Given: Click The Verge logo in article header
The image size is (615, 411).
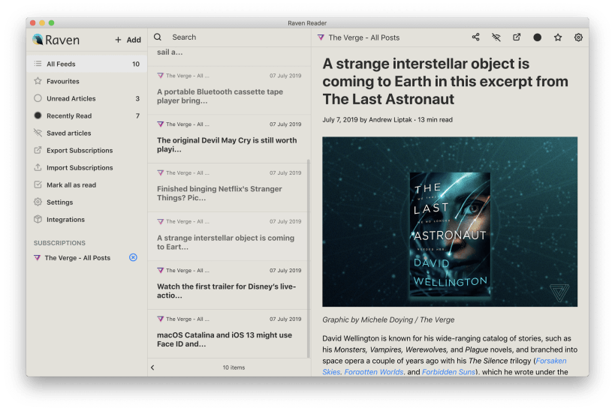Looking at the screenshot, I should 321,37.
